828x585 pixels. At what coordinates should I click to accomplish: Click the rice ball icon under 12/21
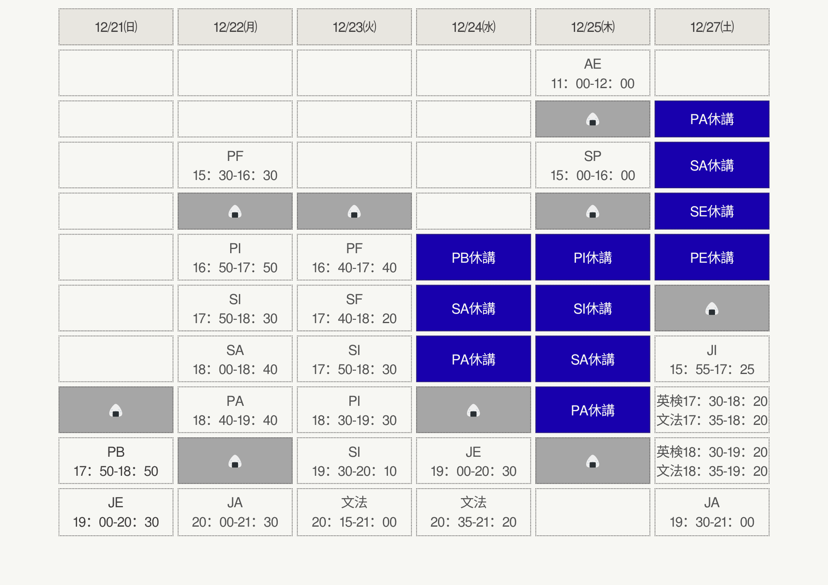click(116, 410)
